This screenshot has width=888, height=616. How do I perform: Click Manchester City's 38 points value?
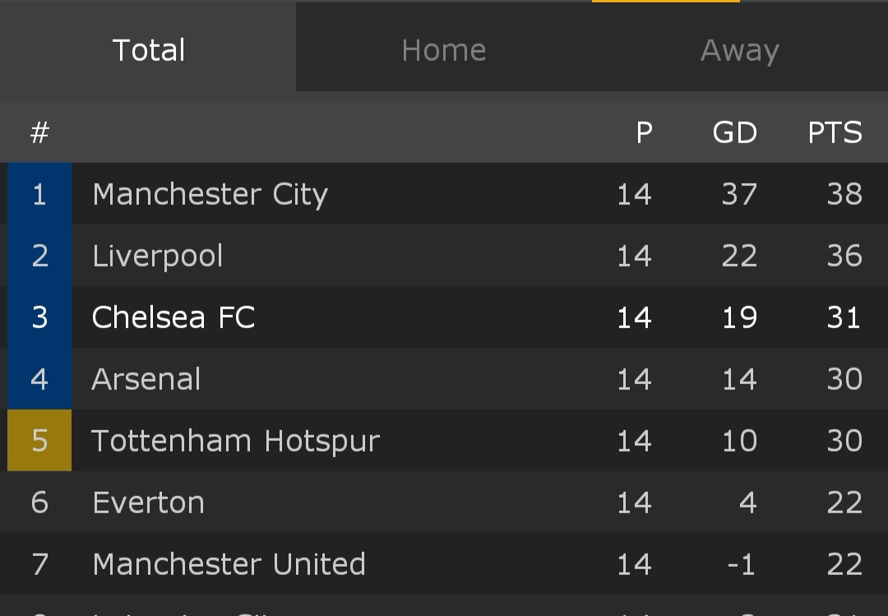(x=844, y=194)
